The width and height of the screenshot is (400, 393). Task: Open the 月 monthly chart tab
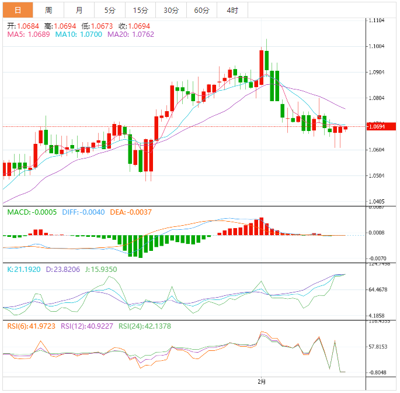(79, 10)
